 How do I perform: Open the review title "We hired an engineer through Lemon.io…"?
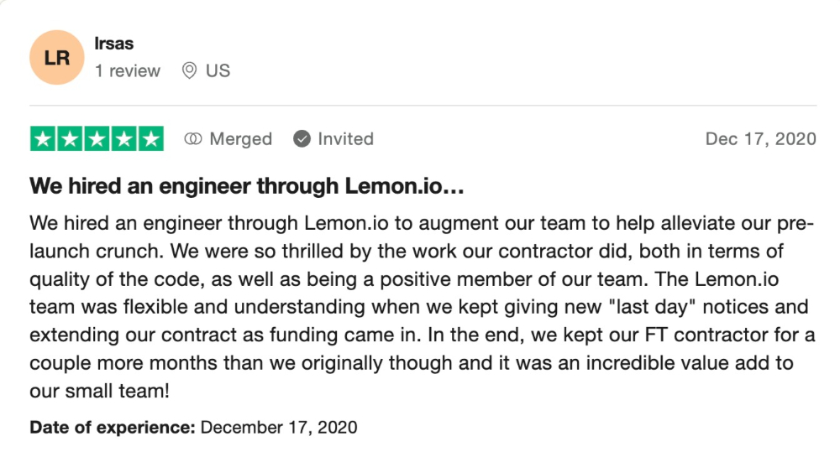coord(247,186)
